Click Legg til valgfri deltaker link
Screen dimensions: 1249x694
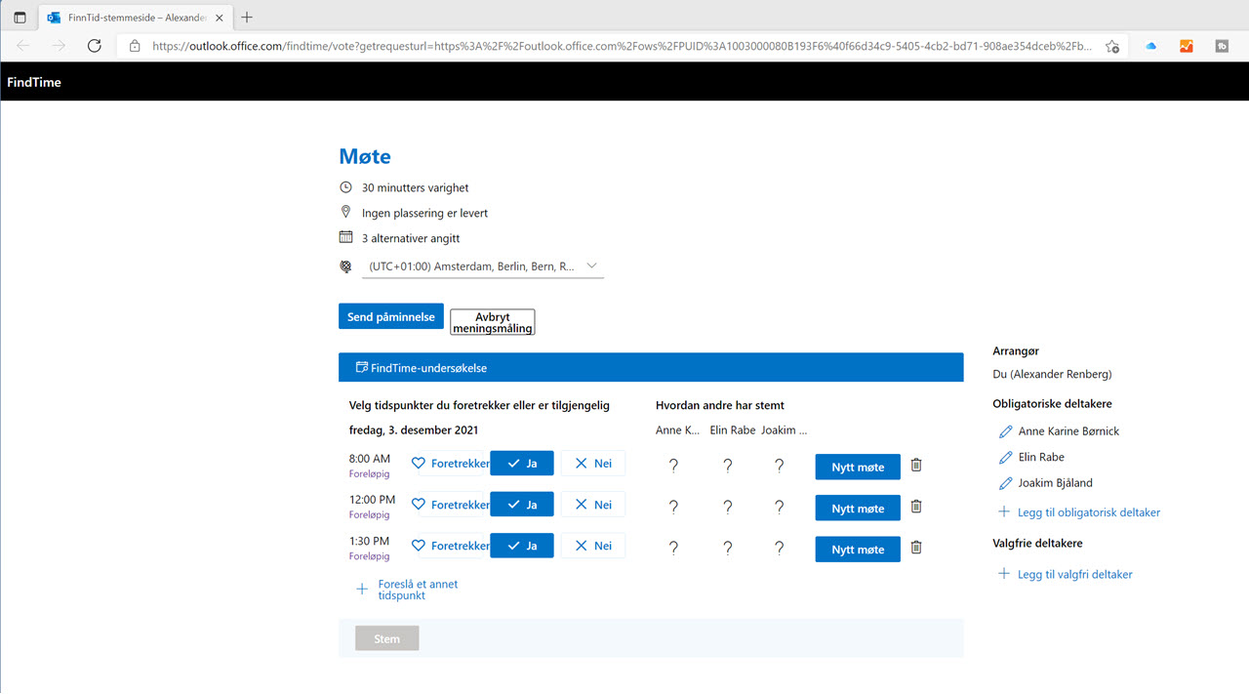click(1075, 574)
